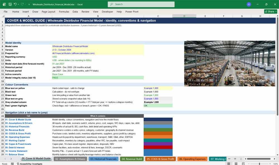279x165 pixels.
Task: Open the Review ribbon tab
Action: pos(85,11)
